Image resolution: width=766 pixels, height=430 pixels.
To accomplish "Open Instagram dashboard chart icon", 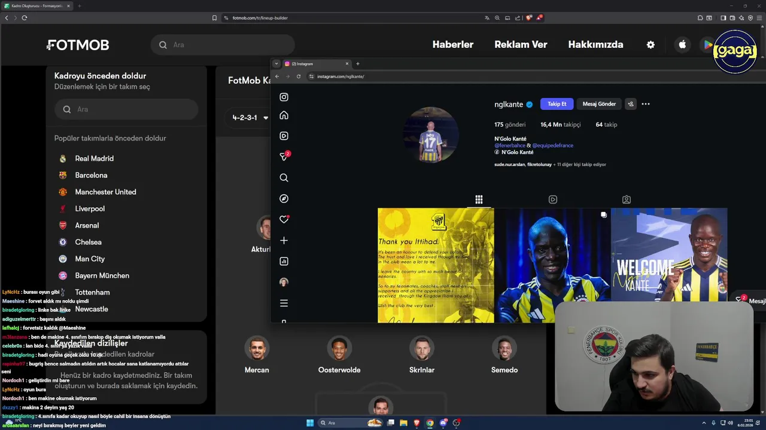I will (284, 261).
